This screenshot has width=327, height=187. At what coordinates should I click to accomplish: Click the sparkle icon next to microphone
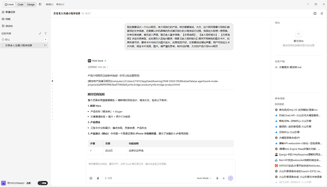click(224, 178)
